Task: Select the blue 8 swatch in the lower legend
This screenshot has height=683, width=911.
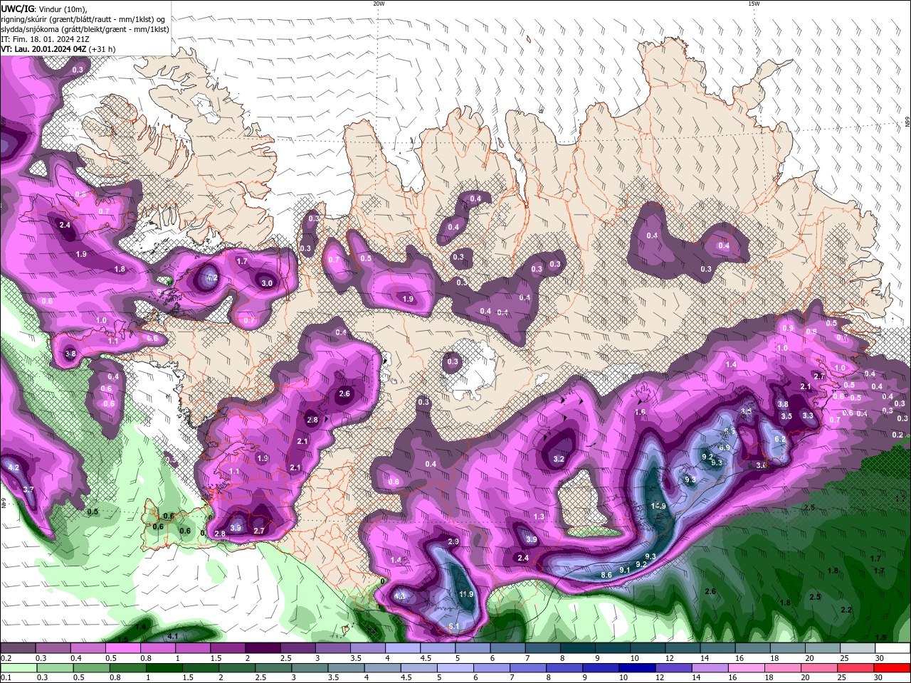Action: tap(565, 668)
